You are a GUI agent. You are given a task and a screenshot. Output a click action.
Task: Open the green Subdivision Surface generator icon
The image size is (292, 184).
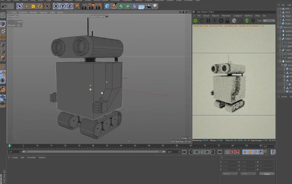click(121, 6)
